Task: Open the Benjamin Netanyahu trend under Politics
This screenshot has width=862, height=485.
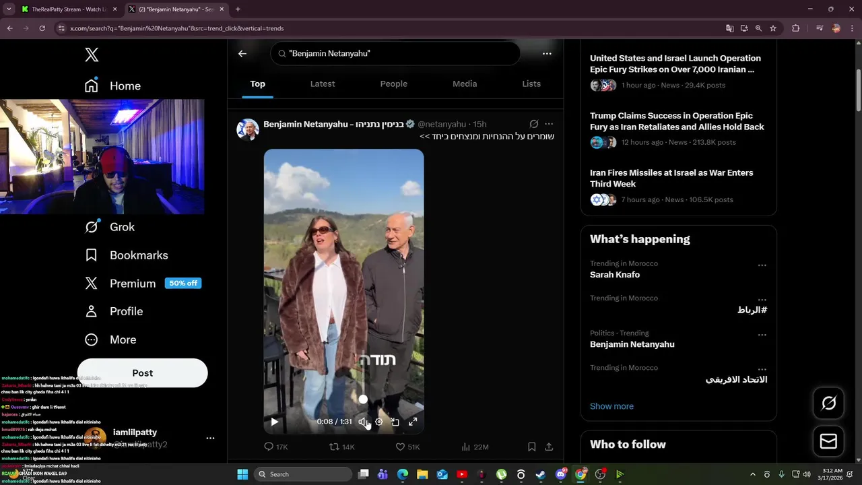Action: tap(632, 344)
